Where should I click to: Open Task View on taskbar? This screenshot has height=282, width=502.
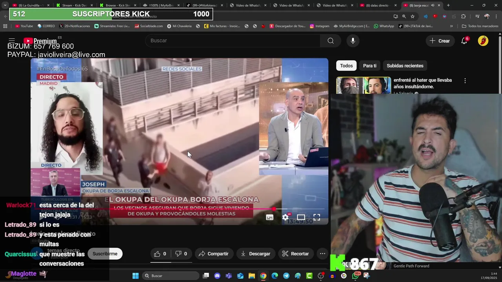[x=206, y=276]
